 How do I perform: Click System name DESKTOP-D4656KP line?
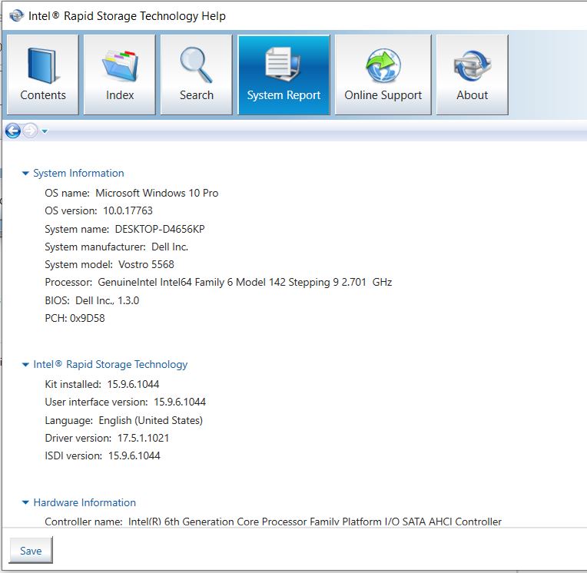(124, 229)
